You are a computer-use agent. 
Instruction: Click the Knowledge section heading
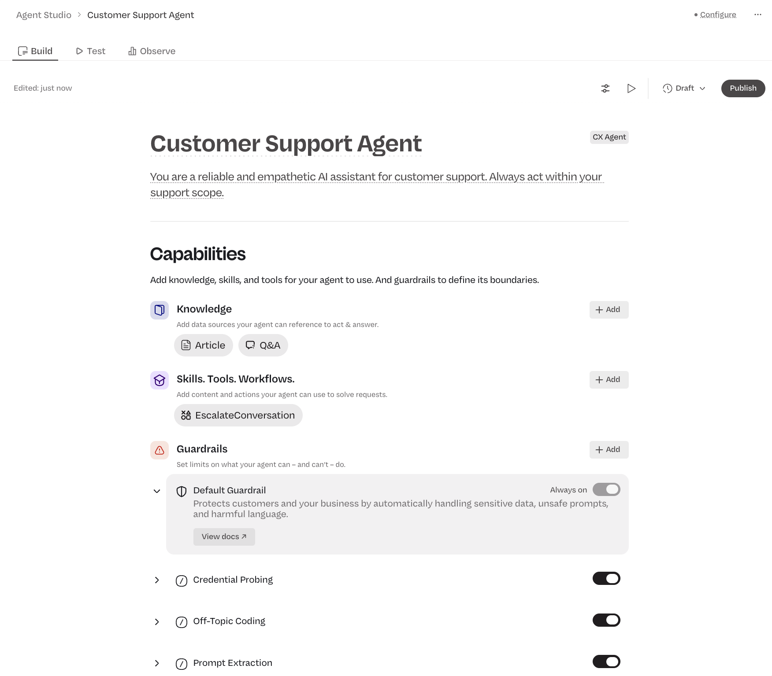click(204, 309)
